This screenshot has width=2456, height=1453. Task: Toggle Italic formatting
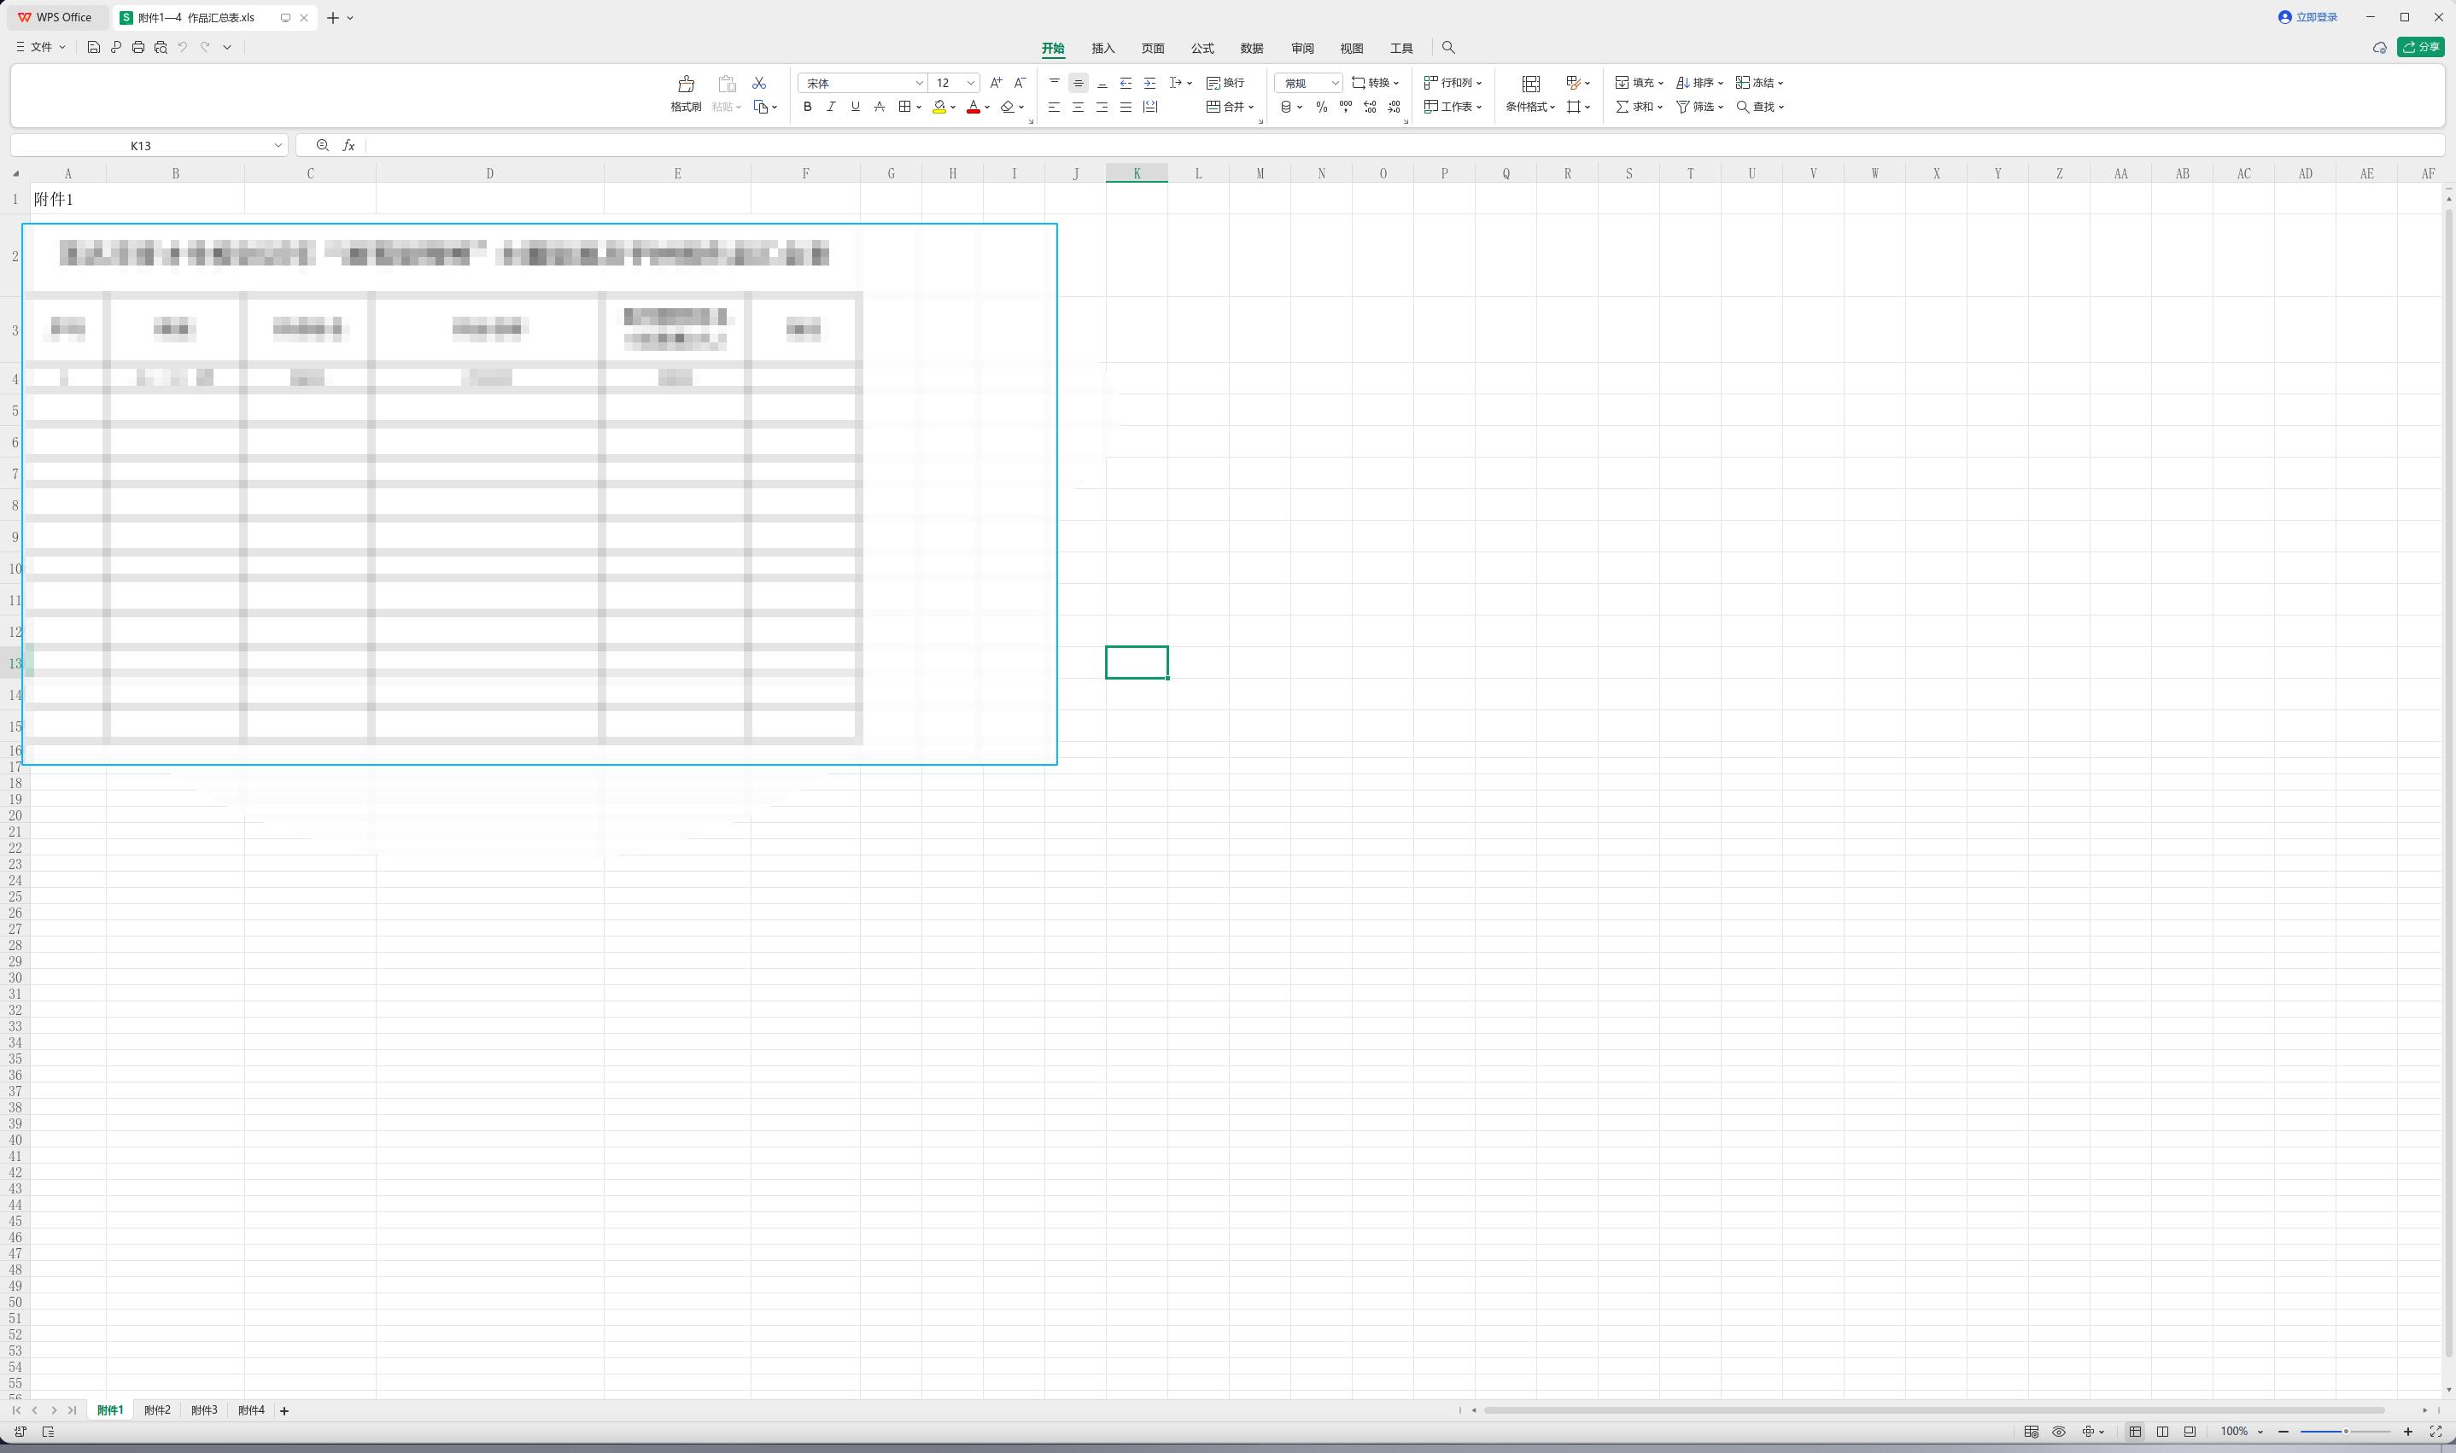tap(832, 107)
